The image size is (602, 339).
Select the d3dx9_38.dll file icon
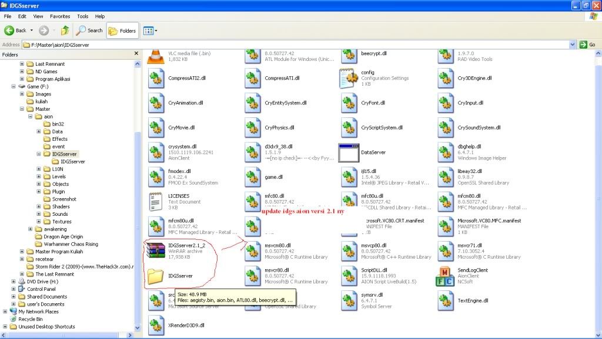point(252,152)
